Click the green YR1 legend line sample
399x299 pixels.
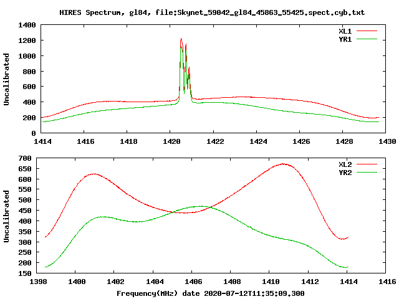click(367, 39)
